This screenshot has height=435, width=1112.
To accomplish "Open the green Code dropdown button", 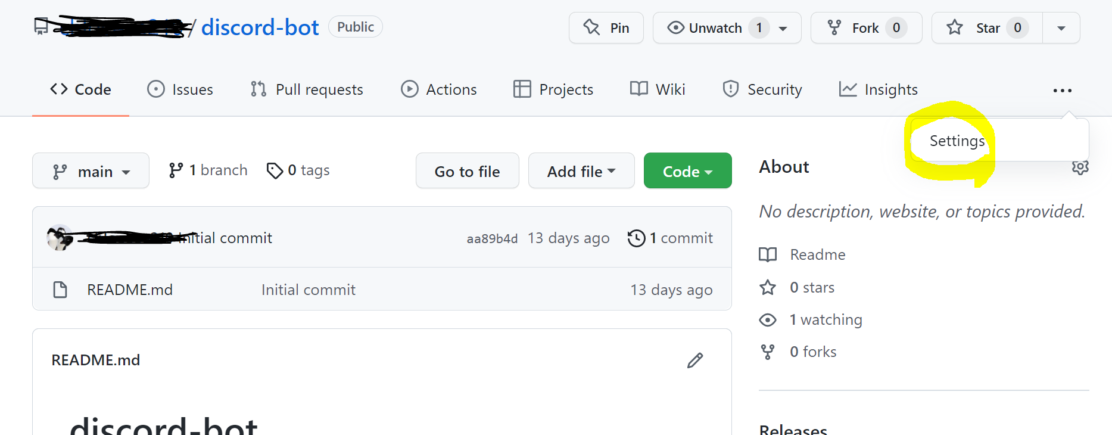I will (x=688, y=171).
